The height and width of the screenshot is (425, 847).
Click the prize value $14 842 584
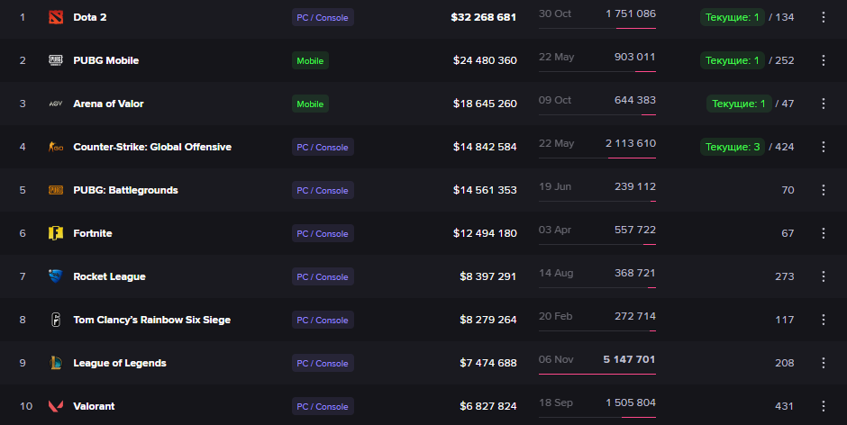pos(485,147)
